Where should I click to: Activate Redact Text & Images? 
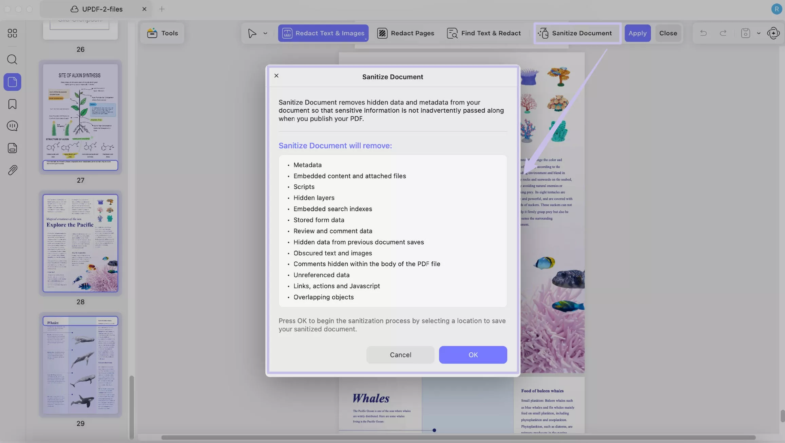point(323,33)
